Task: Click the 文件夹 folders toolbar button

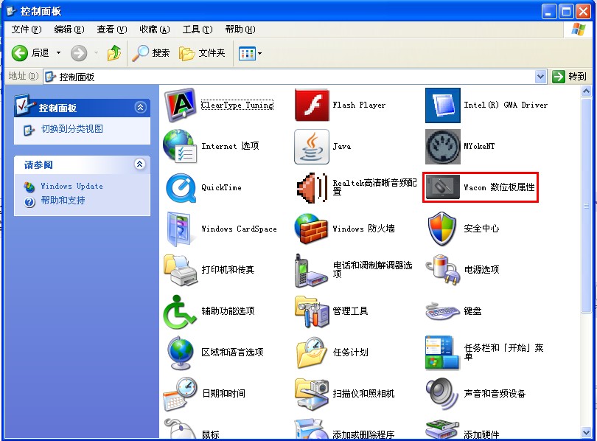Action: click(x=202, y=53)
